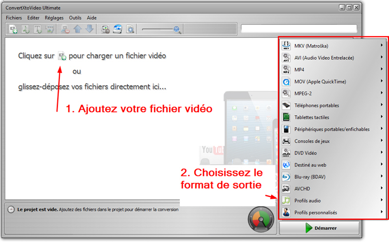Click the Profils audio music note icon
Screen dimensions: 389x242
tap(286, 200)
